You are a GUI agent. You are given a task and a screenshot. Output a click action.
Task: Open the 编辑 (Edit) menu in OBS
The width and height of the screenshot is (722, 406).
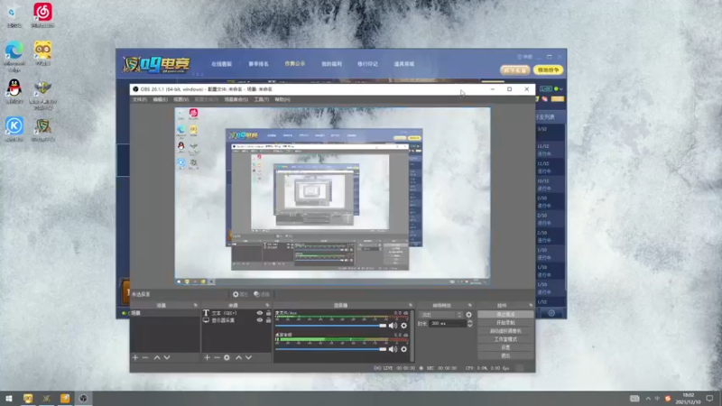tap(160, 99)
